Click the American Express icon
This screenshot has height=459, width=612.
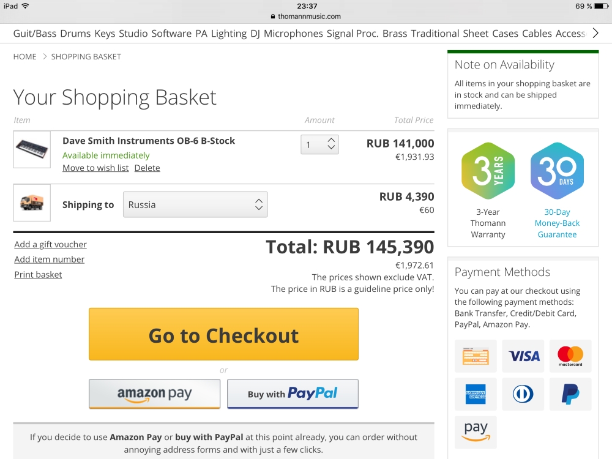coord(476,394)
